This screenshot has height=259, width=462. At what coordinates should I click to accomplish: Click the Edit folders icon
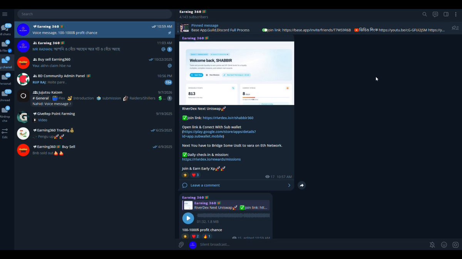coord(5,133)
